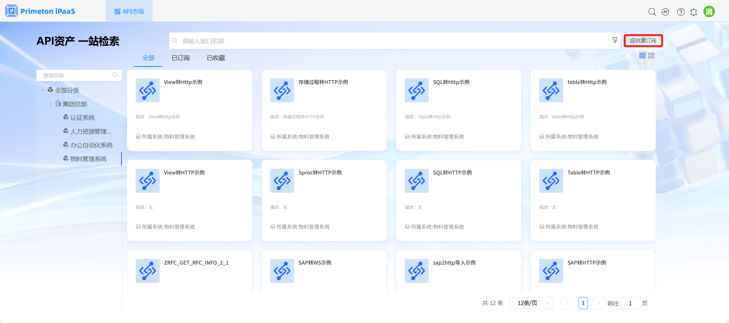Click the API name search input field
729x323 pixels.
pyautogui.click(x=390, y=41)
